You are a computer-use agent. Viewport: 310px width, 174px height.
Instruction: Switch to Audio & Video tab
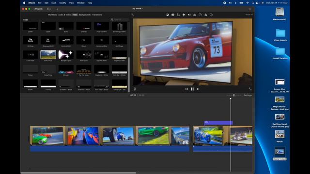tap(64, 15)
